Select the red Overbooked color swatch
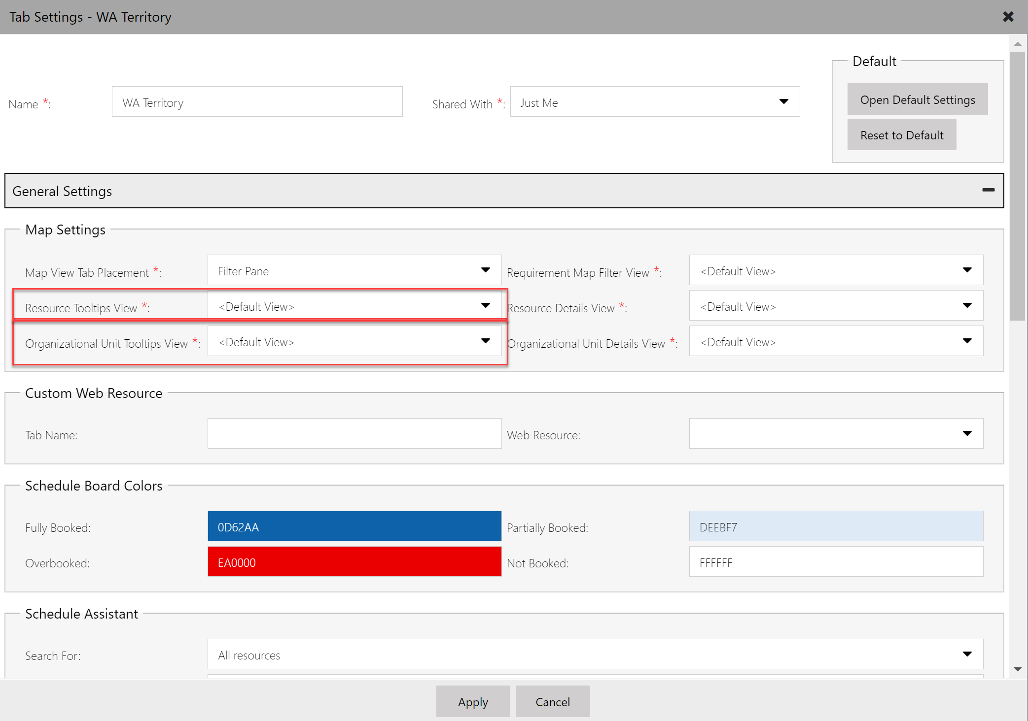The width and height of the screenshot is (1028, 721). click(354, 561)
